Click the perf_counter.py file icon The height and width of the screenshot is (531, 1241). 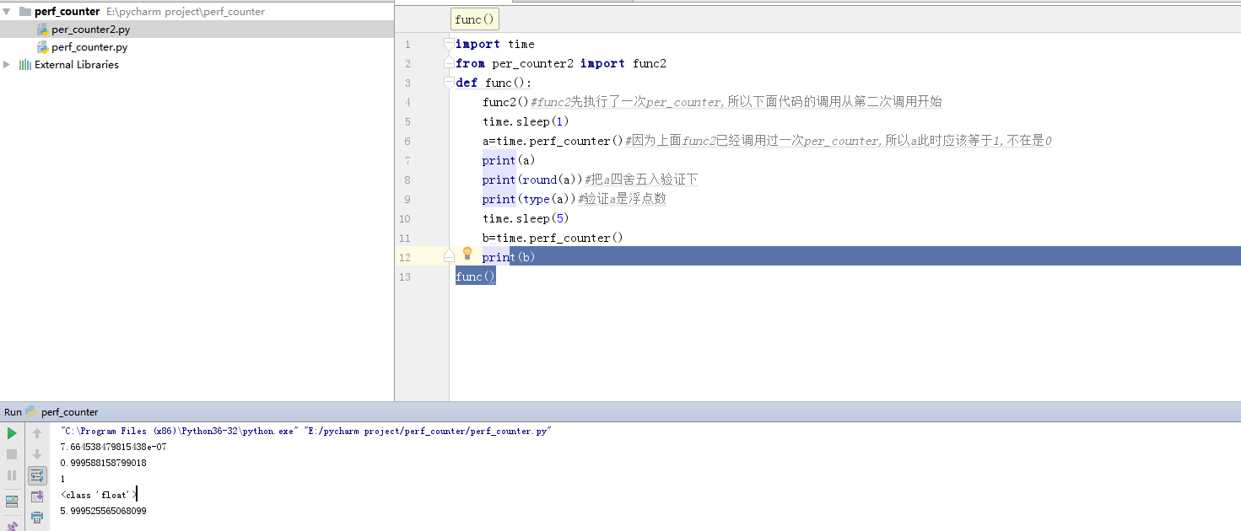42,47
